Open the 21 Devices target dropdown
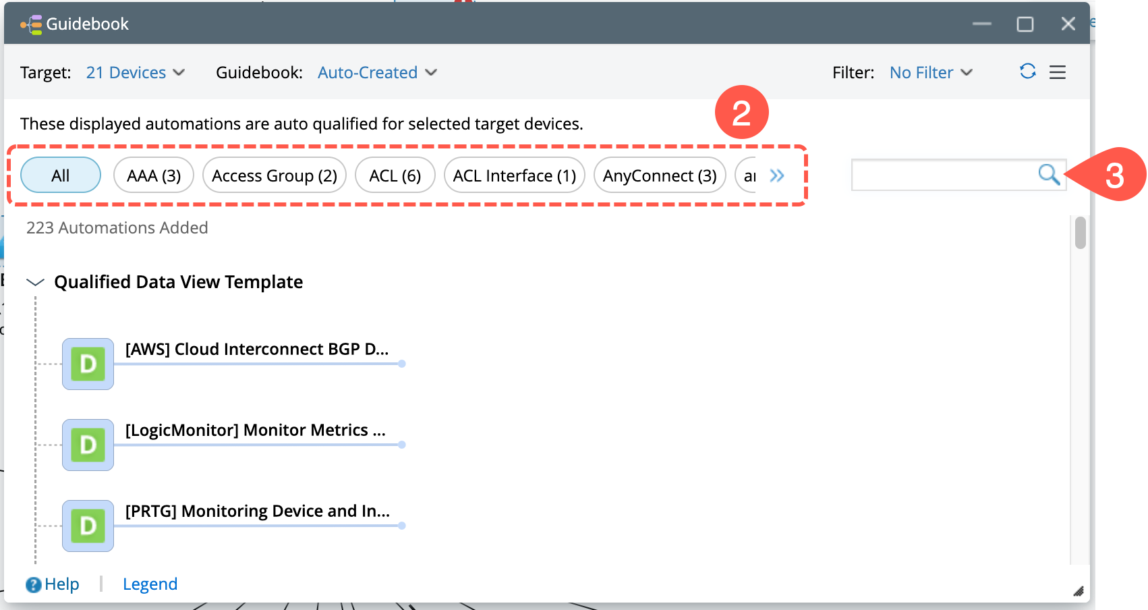This screenshot has height=610, width=1148. (135, 72)
